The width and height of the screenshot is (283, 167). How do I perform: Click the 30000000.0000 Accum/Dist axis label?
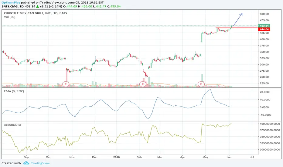click(x=270, y=149)
